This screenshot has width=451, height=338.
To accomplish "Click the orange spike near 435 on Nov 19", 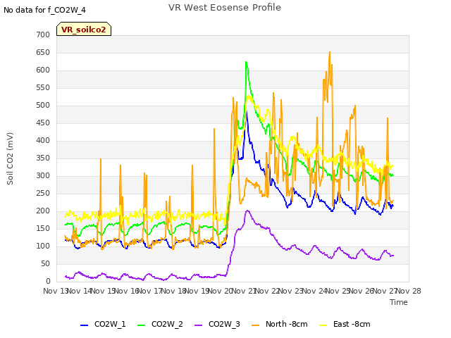I will coord(214,129).
